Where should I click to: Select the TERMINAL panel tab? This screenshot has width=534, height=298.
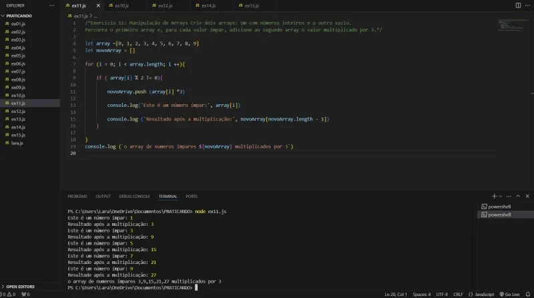168,196
